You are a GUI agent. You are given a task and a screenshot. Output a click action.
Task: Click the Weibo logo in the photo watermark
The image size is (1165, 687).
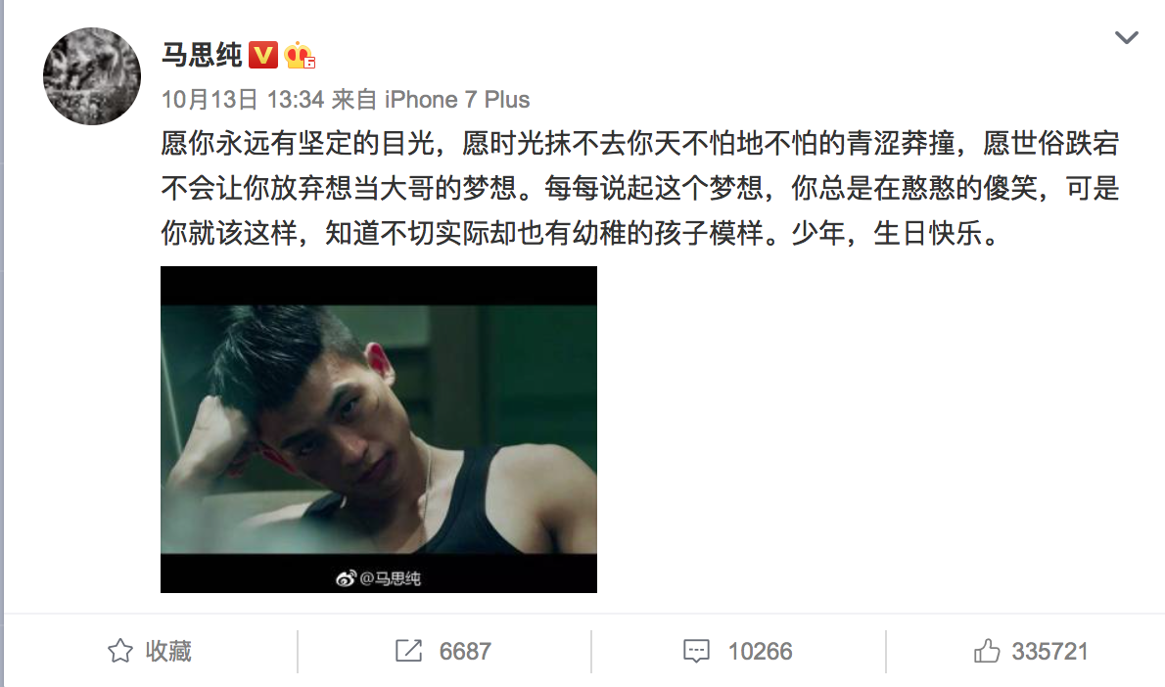[347, 577]
